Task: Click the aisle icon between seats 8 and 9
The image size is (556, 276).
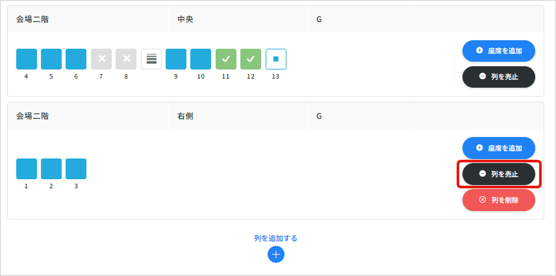Action: [x=151, y=59]
